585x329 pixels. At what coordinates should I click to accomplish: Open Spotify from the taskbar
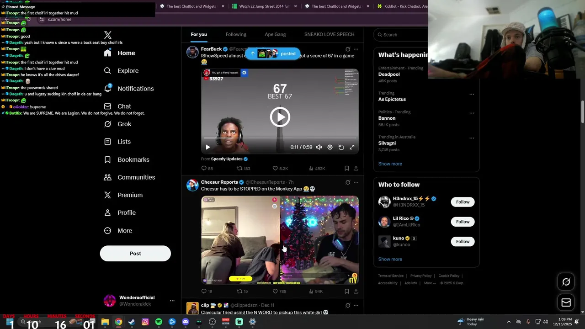159,322
